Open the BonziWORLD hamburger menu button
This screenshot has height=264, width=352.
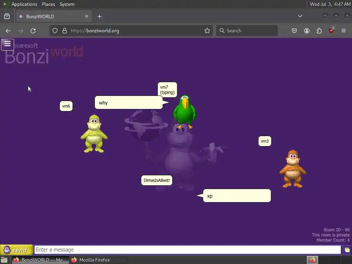(x=8, y=44)
